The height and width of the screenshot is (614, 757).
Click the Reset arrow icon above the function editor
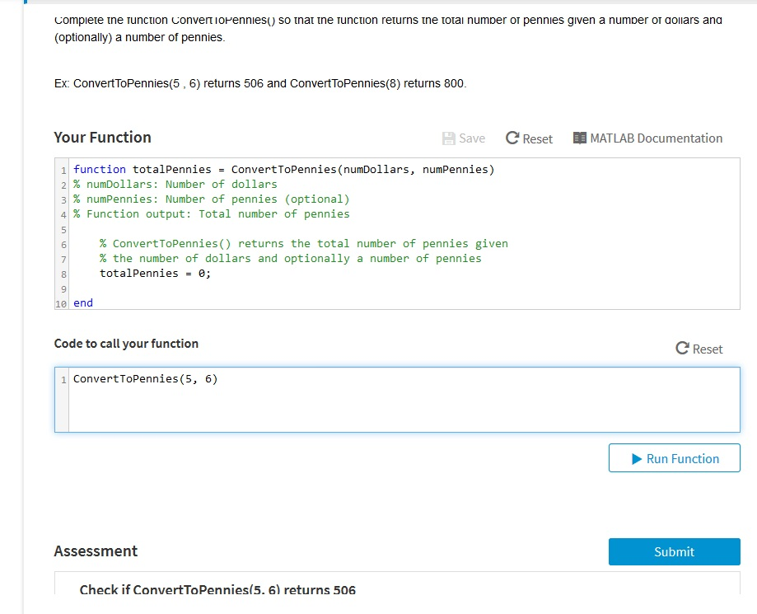512,138
